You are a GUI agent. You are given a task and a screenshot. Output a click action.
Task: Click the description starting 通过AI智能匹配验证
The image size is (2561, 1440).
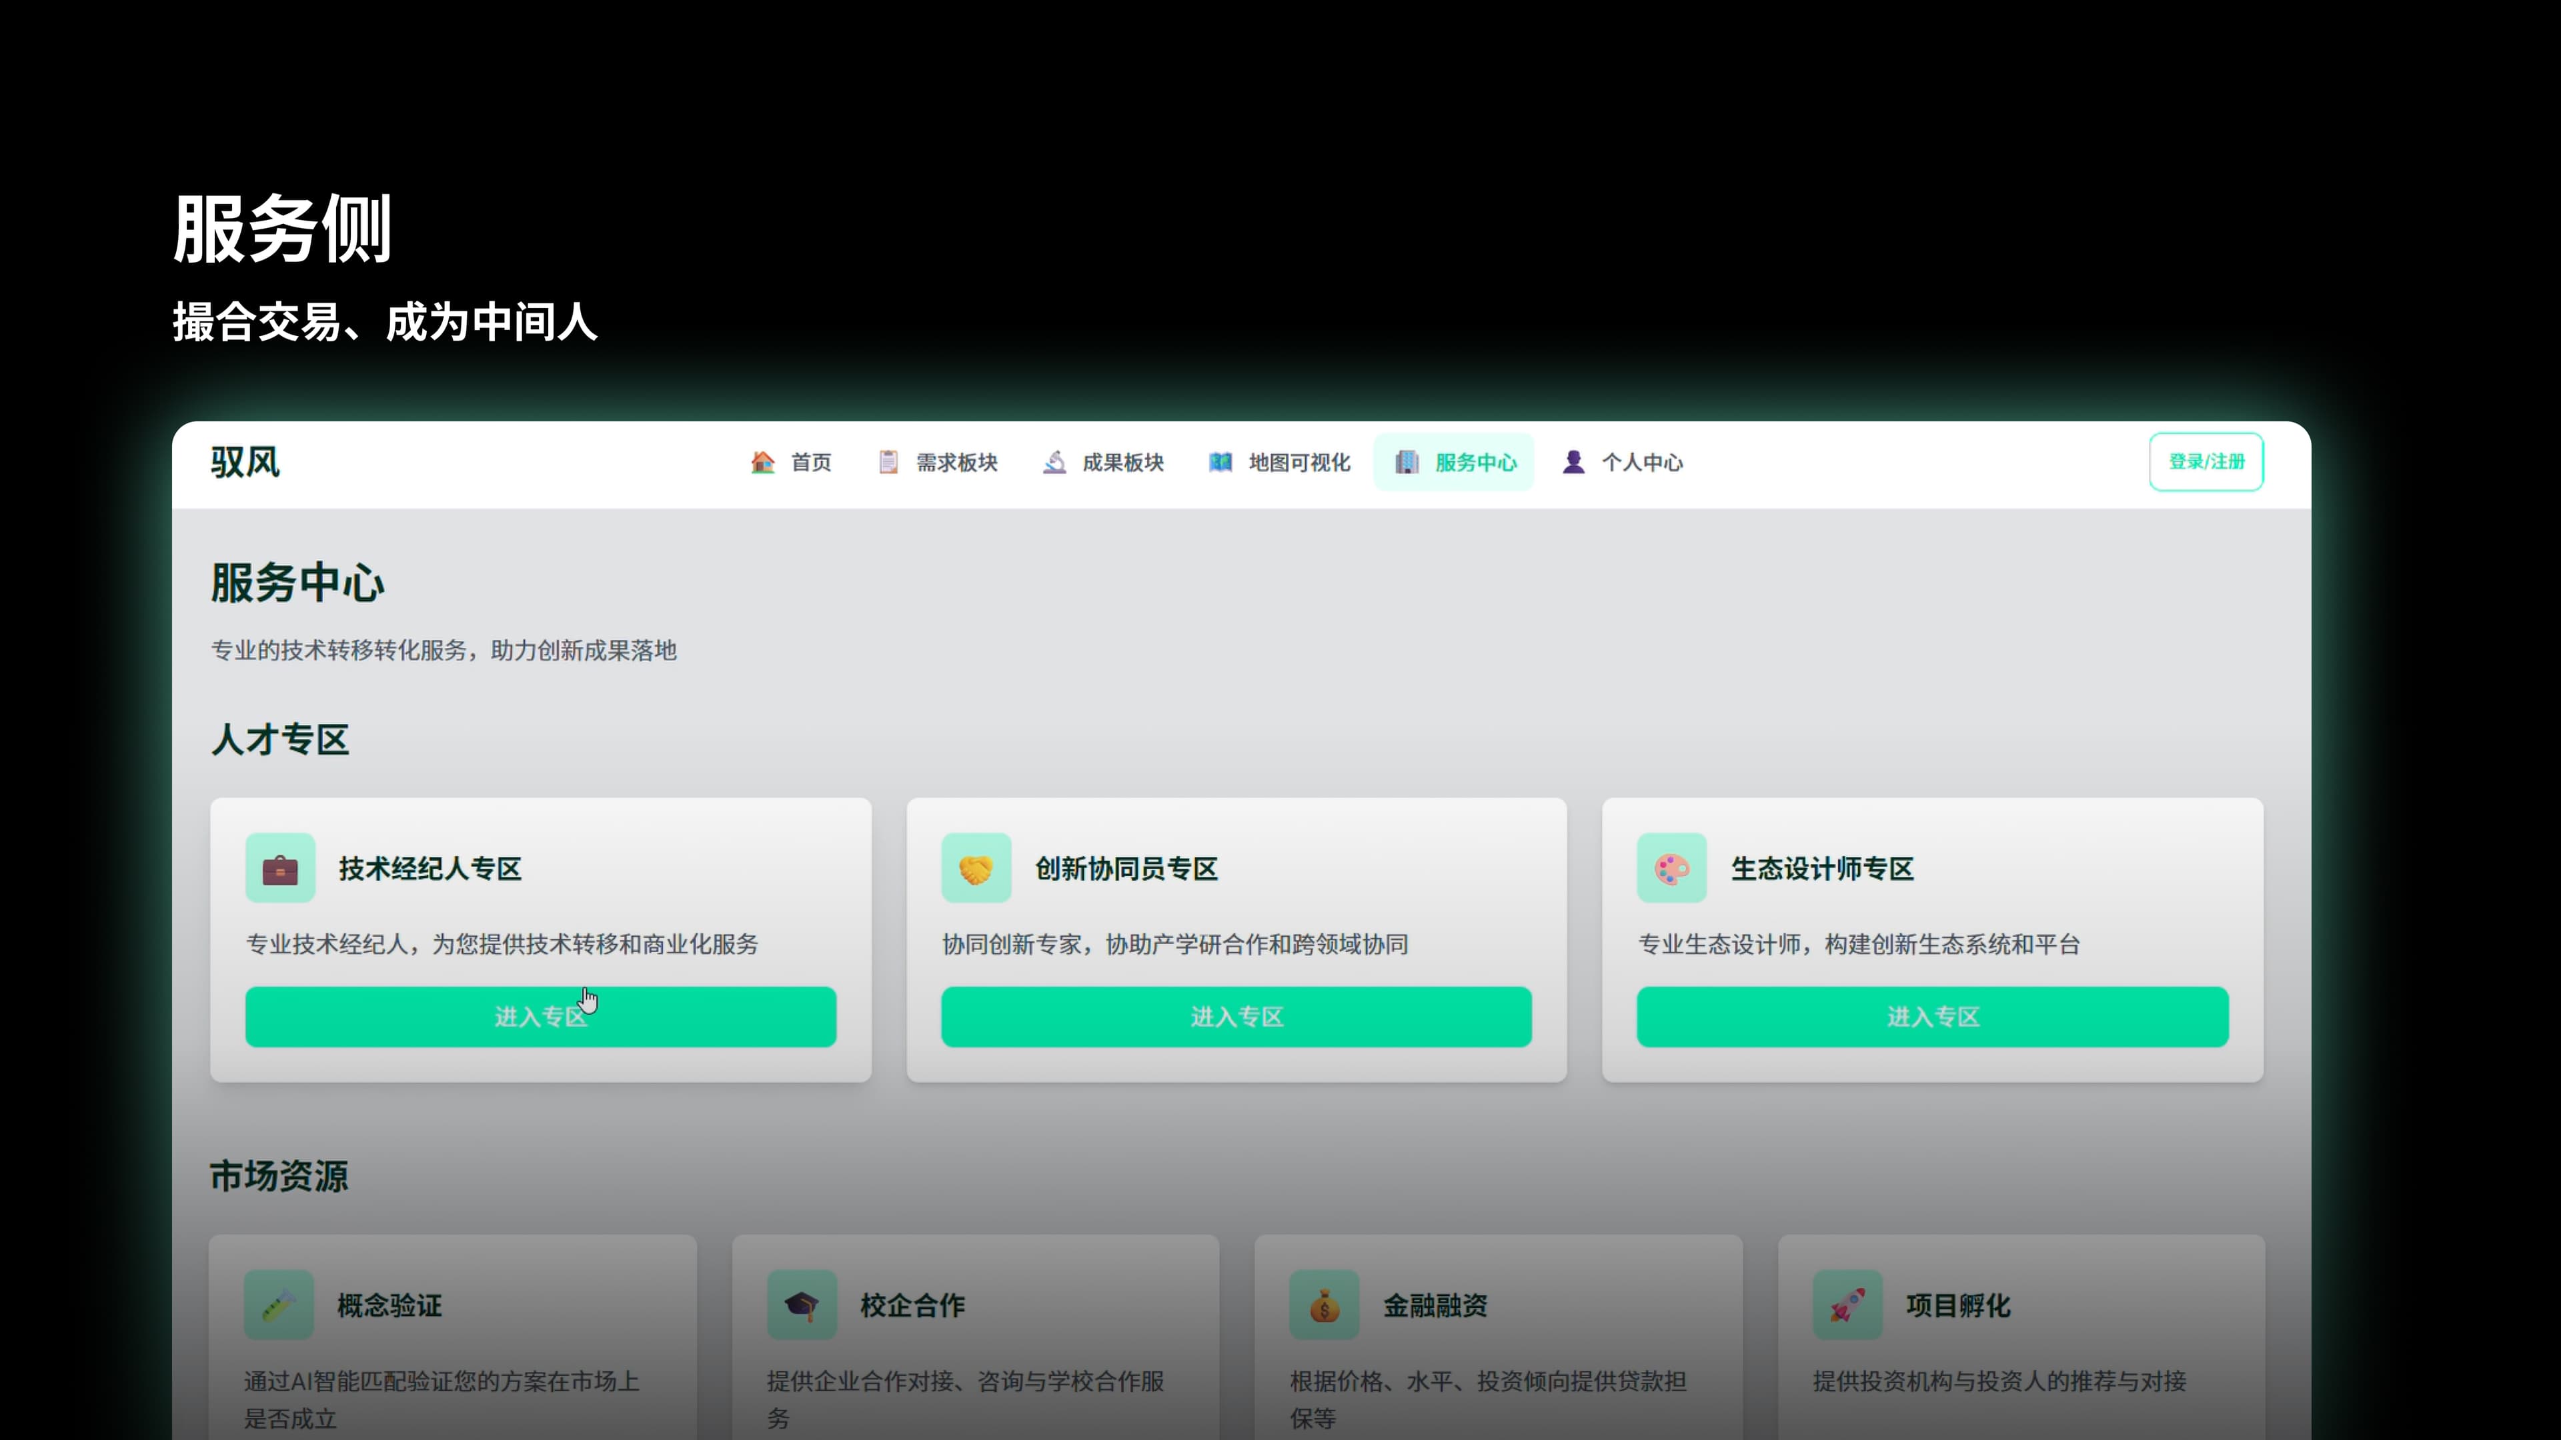coord(442,1400)
